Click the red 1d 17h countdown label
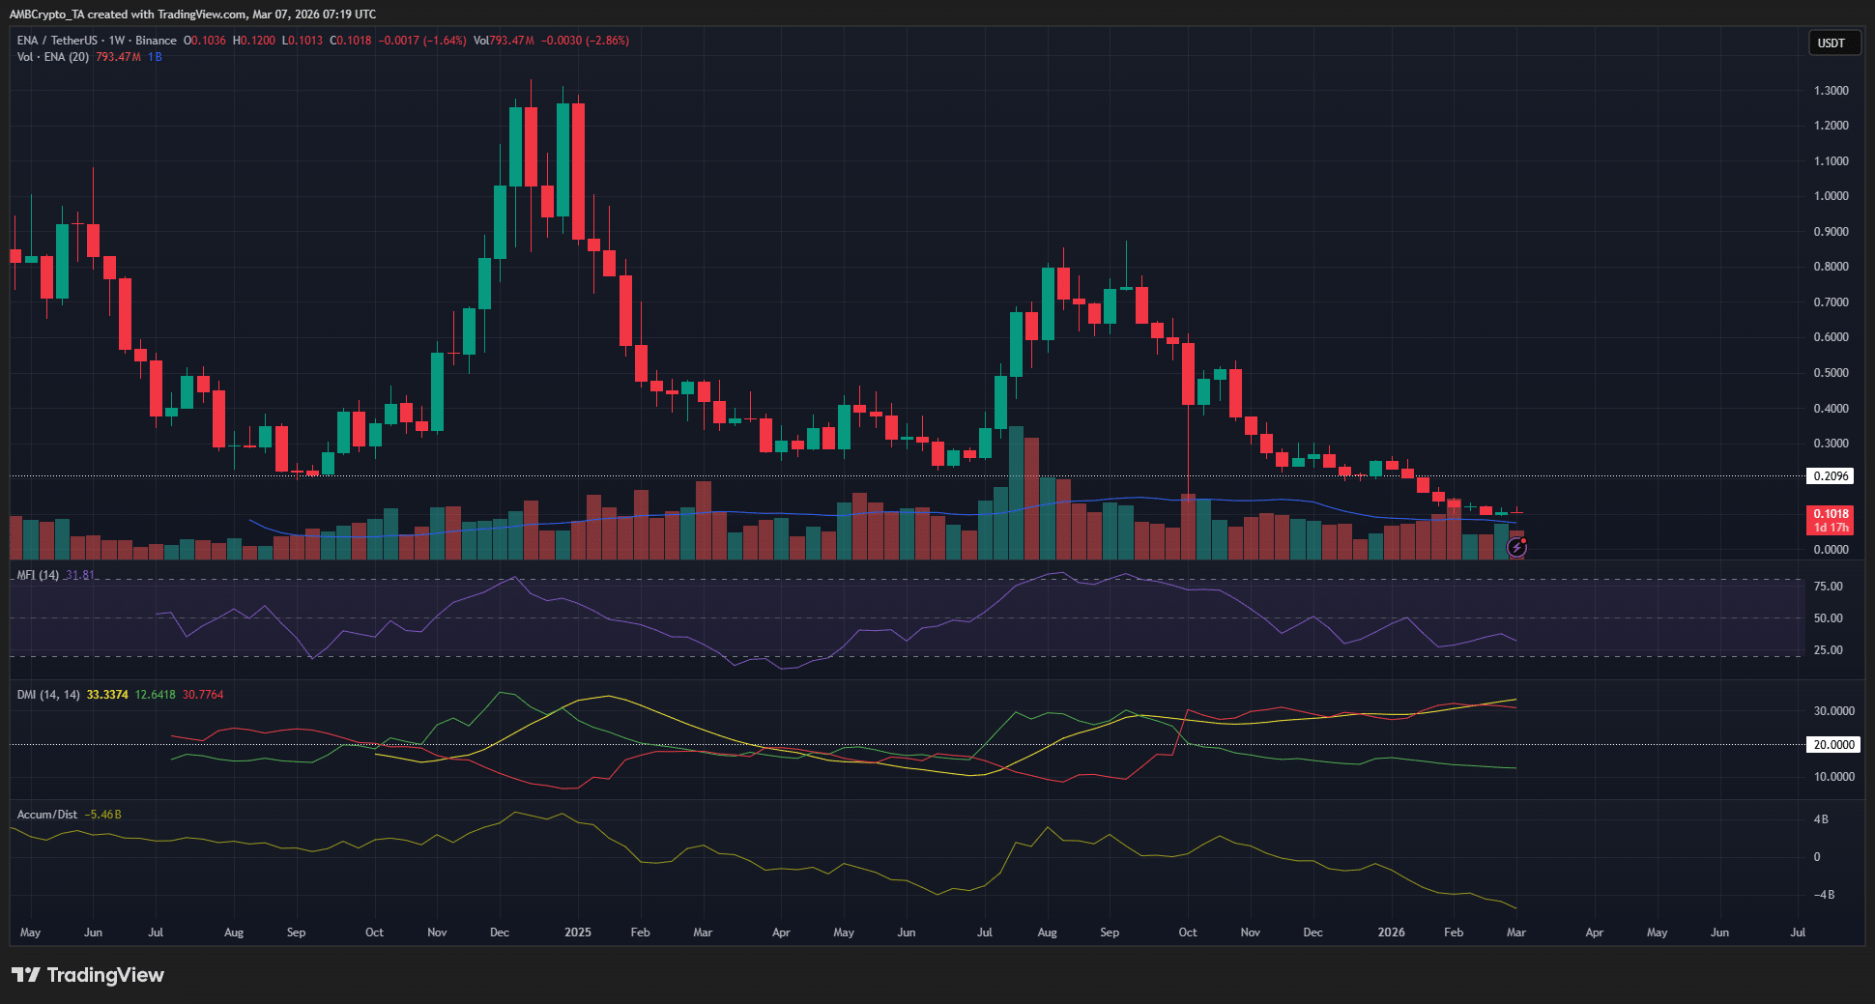Screen dimensions: 1875x1004 (1830, 527)
